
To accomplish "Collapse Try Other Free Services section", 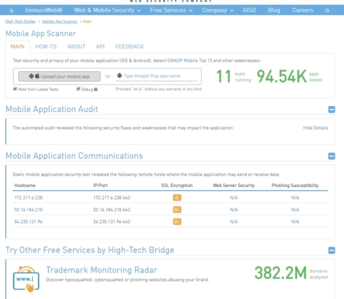I will click(331, 250).
